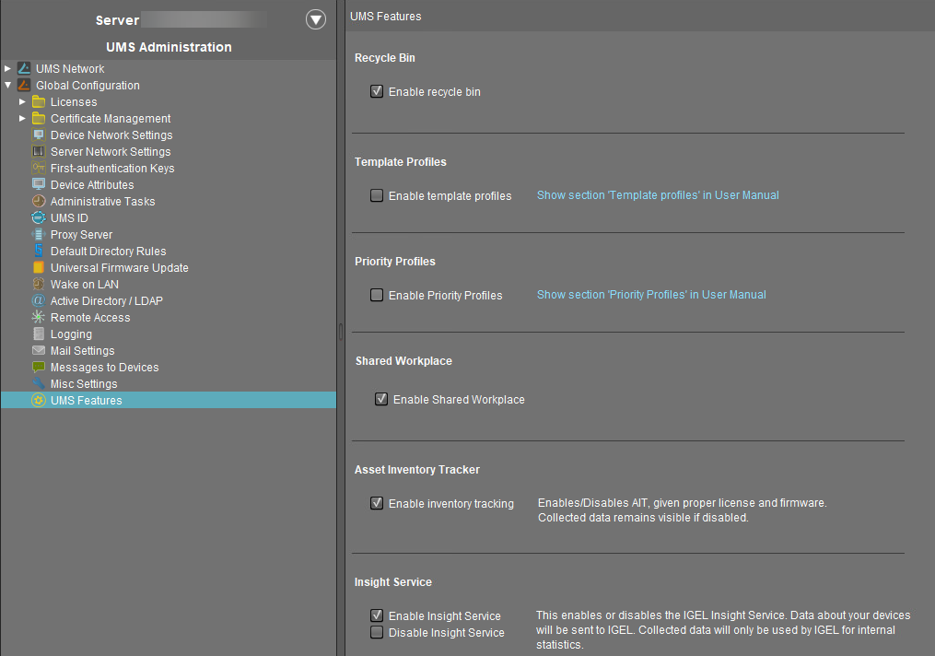
Task: Select Default Directory Rules entry
Action: click(x=108, y=252)
